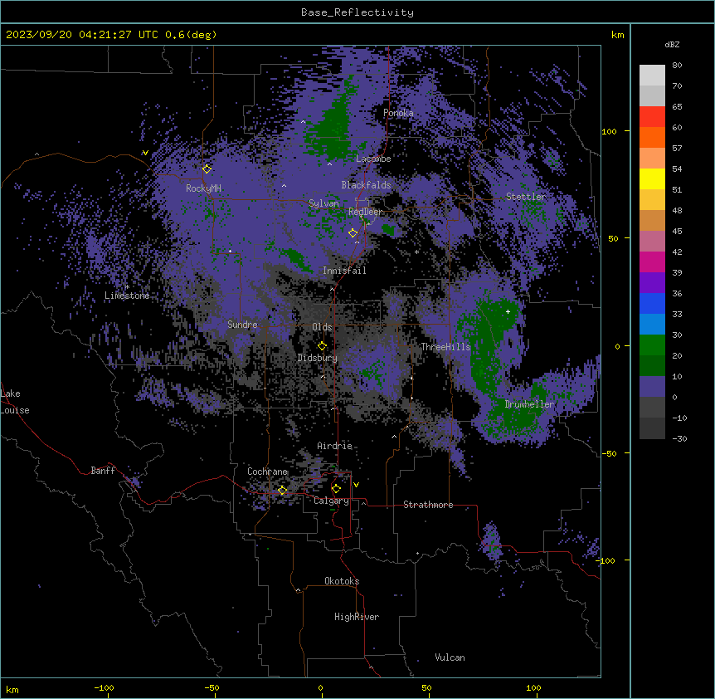This screenshot has width=715, height=699.
Task: Click the dBZ legend heading
Action: tap(672, 45)
